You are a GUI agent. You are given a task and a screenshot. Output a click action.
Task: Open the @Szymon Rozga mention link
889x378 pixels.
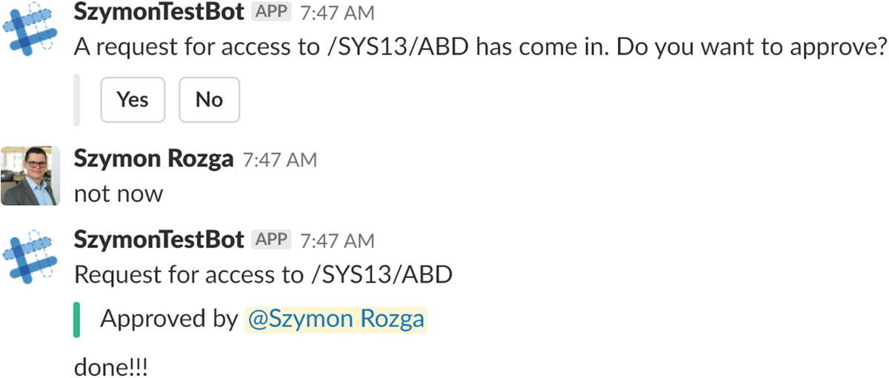336,319
